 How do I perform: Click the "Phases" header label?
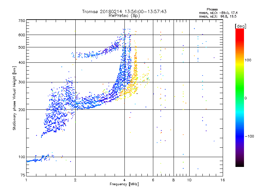click(x=212, y=9)
